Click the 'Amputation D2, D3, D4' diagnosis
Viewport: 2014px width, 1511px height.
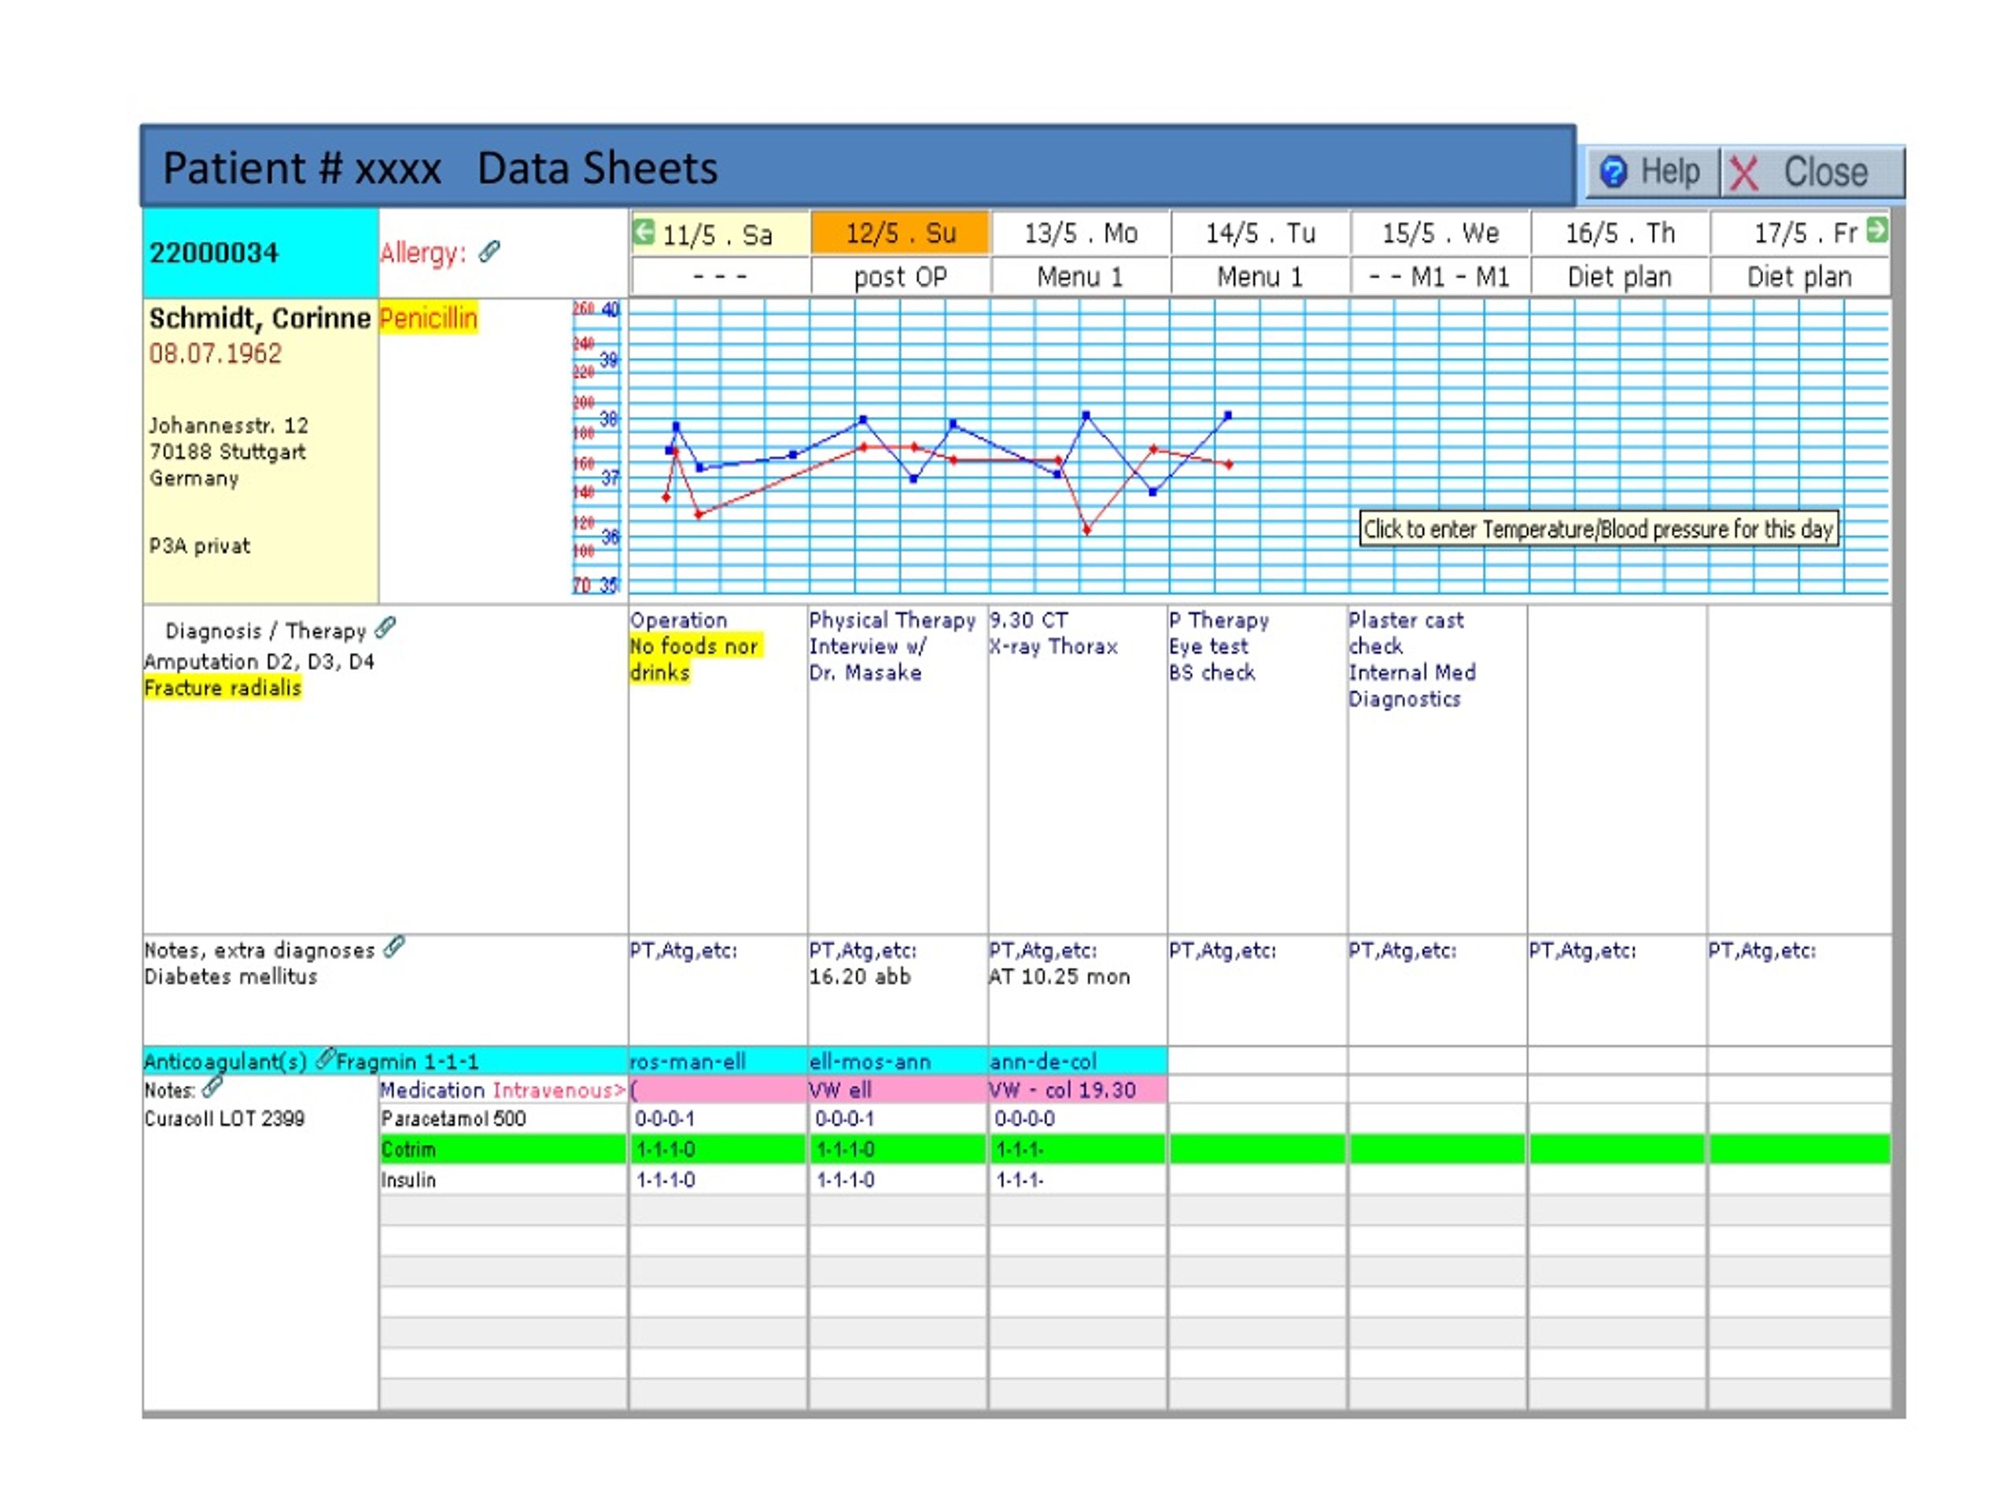tap(260, 661)
